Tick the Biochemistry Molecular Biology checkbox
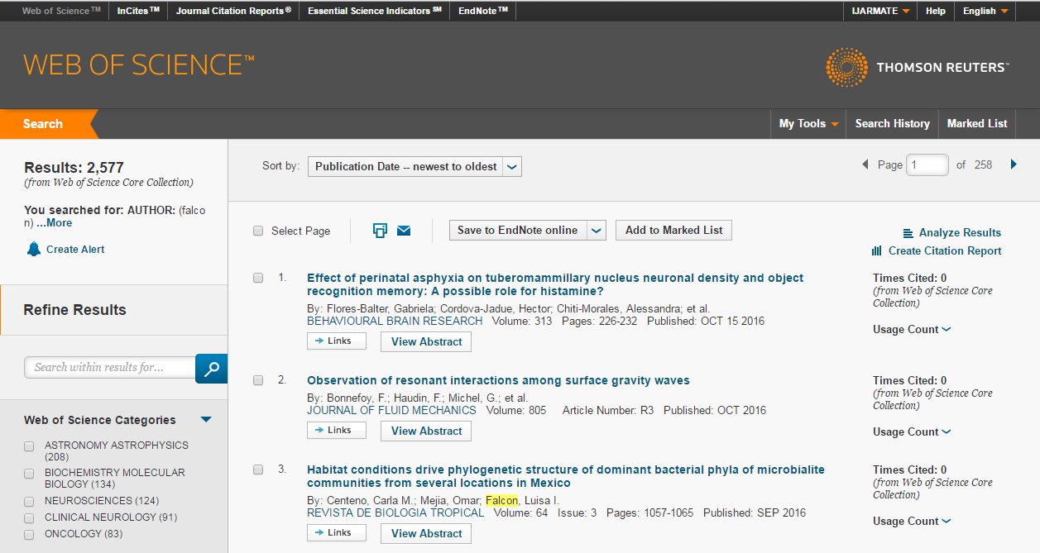The width and height of the screenshot is (1040, 553). click(30, 473)
